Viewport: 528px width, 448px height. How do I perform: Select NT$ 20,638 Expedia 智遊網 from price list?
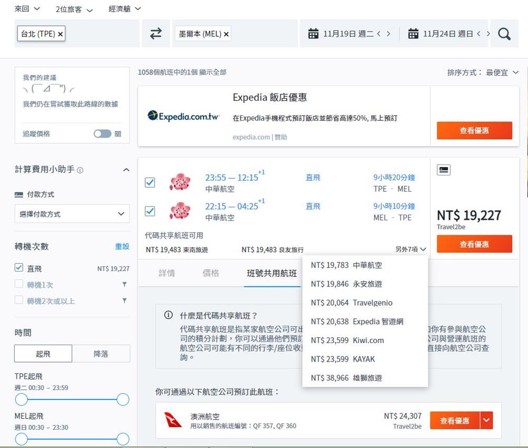[357, 322]
